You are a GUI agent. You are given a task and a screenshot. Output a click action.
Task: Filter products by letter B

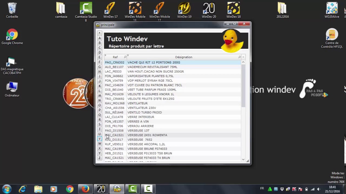(99, 43)
